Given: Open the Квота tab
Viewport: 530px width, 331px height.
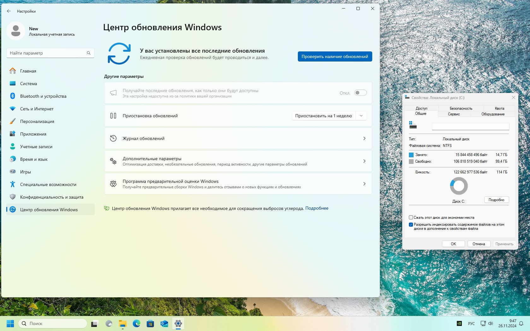Looking at the screenshot, I should coord(499,108).
